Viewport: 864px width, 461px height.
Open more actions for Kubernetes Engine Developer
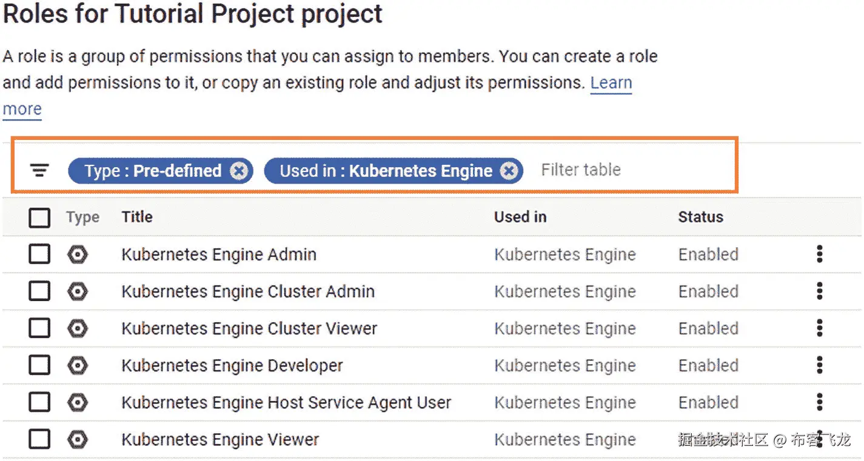pos(819,365)
